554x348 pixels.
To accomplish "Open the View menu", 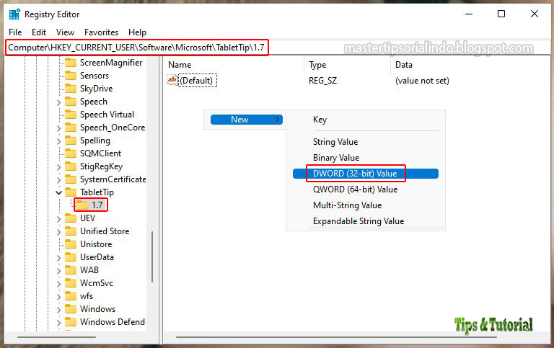I will tap(65, 32).
